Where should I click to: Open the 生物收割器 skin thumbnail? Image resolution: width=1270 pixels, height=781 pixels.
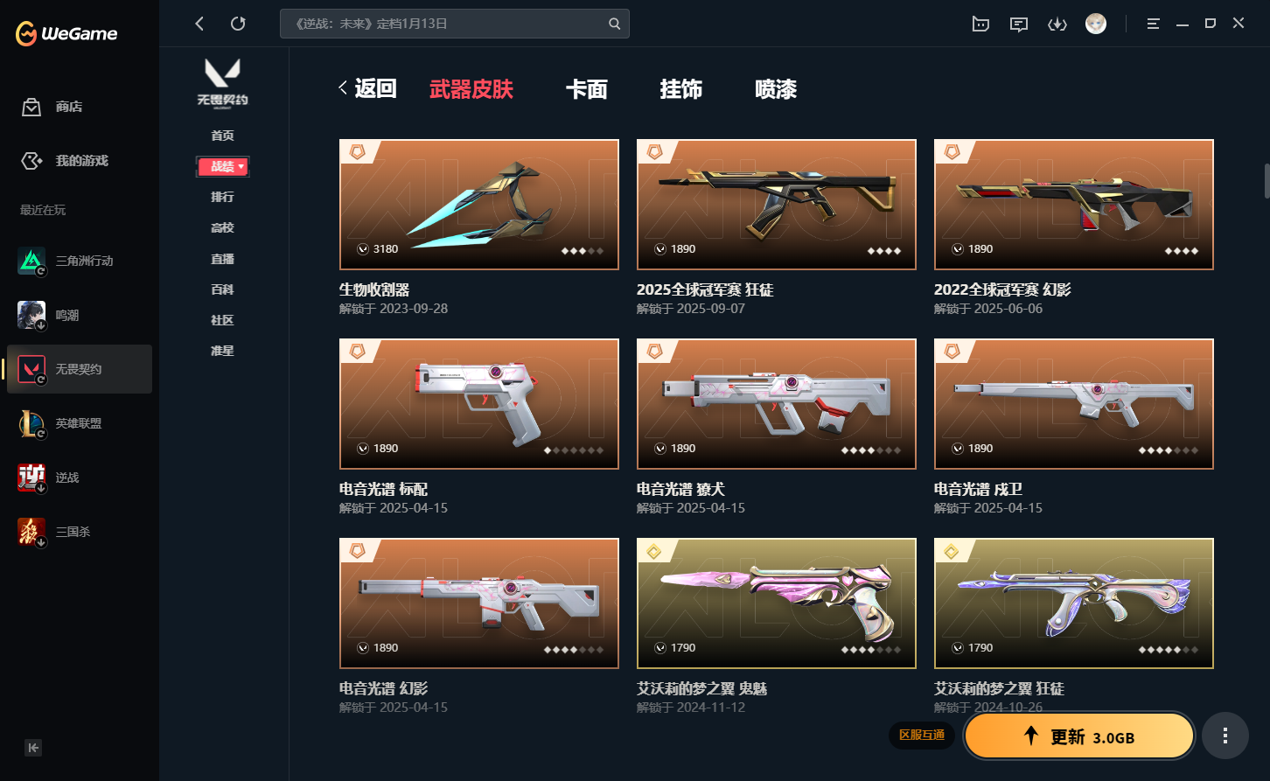point(479,205)
